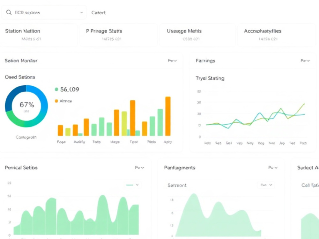Open the Station Mattion card

[x=39, y=35]
